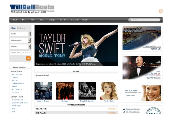Open the Contact Us banner

coord(142,93)
